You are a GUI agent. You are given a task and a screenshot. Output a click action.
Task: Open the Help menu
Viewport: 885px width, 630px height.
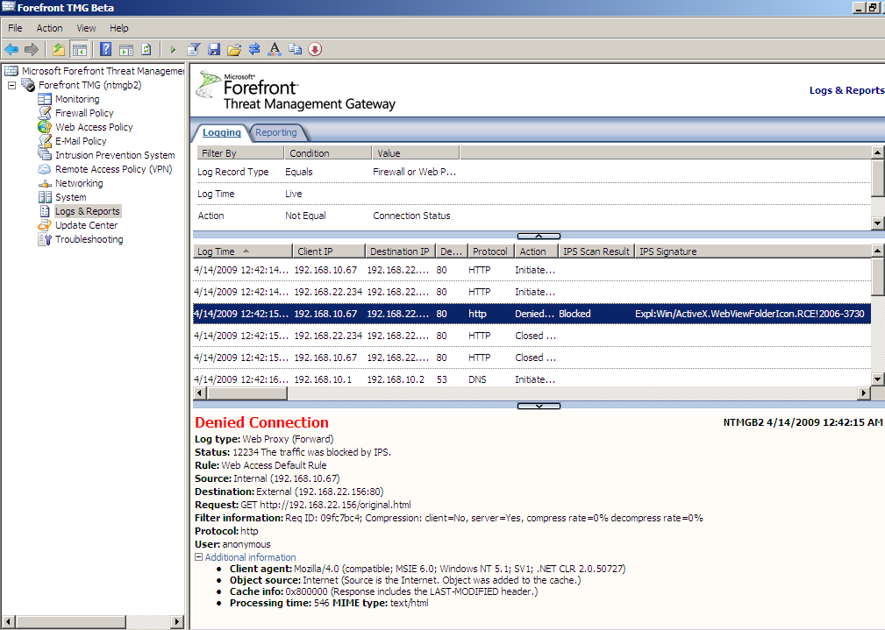point(119,28)
